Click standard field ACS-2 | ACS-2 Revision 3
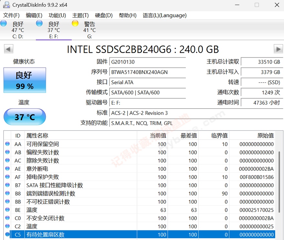This screenshot has width=284, height=240. (x=196, y=113)
